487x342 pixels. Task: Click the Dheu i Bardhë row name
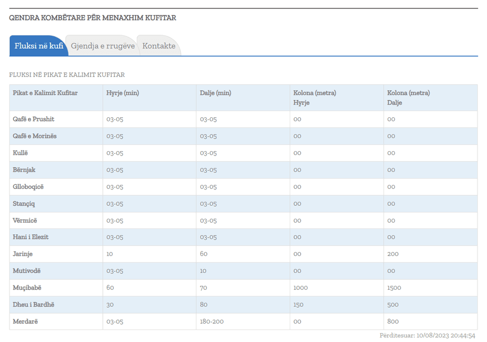(34, 305)
